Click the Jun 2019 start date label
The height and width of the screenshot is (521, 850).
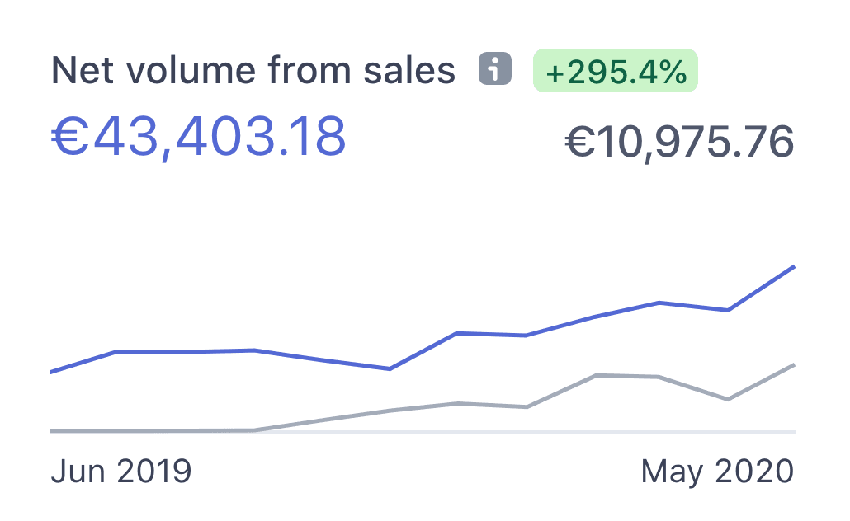pyautogui.click(x=121, y=472)
